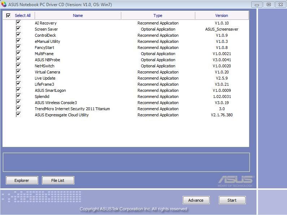
Task: Uncheck the Splendid checkbox
Action: pyautogui.click(x=18, y=96)
